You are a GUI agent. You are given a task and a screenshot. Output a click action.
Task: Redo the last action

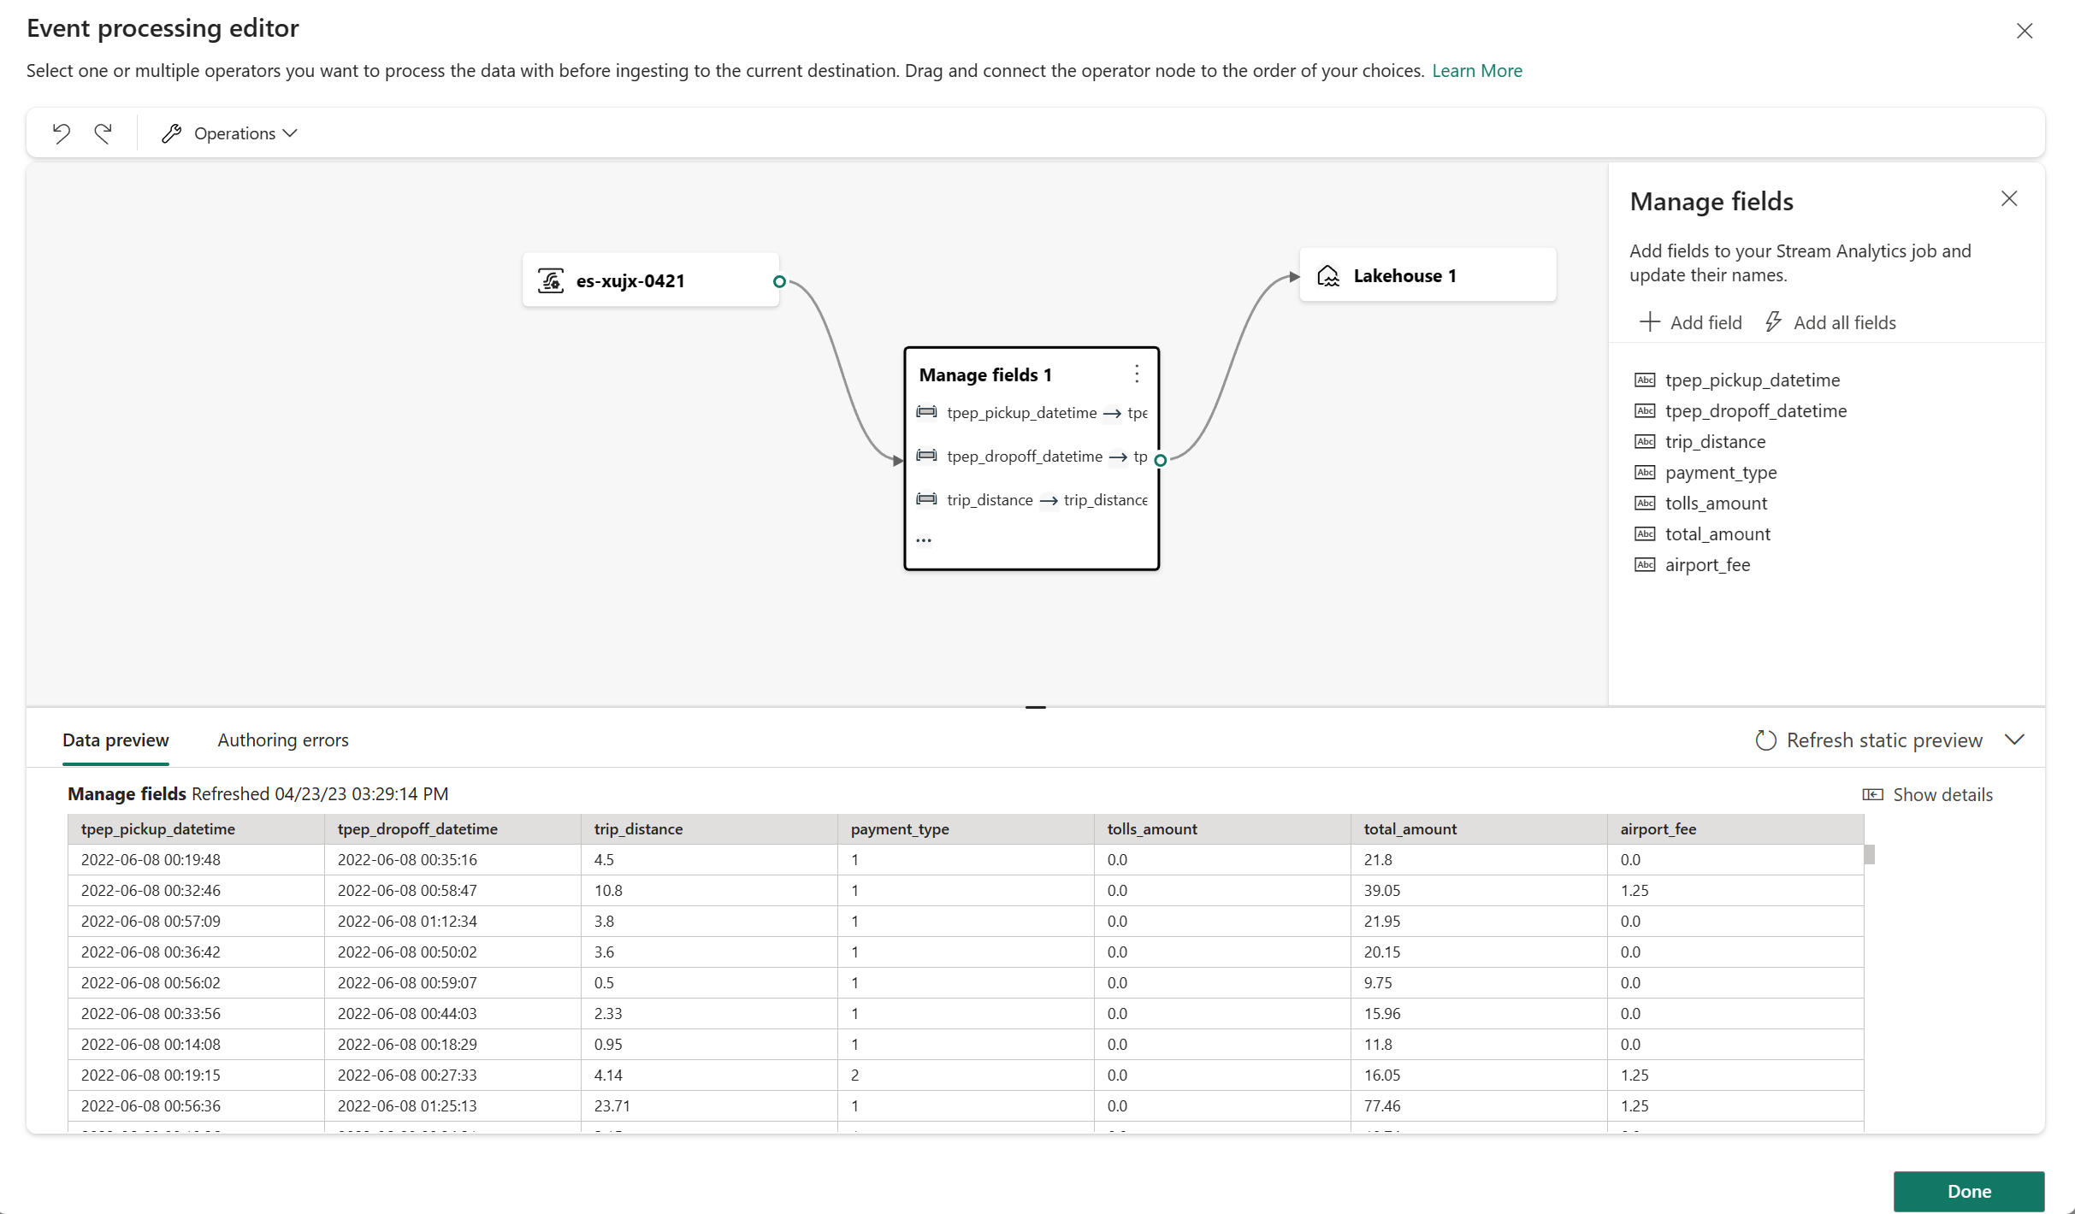tap(103, 133)
